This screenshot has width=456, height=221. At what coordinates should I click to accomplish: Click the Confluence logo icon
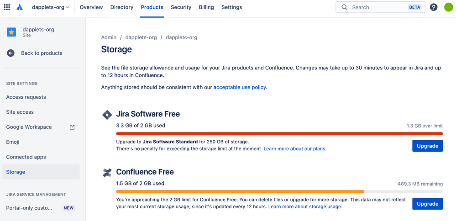[107, 173]
